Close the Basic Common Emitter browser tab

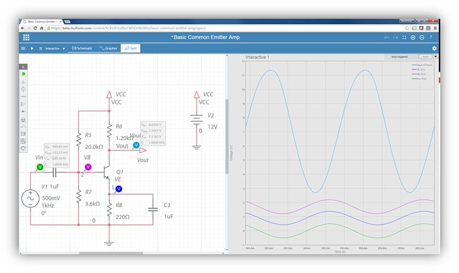[61, 22]
